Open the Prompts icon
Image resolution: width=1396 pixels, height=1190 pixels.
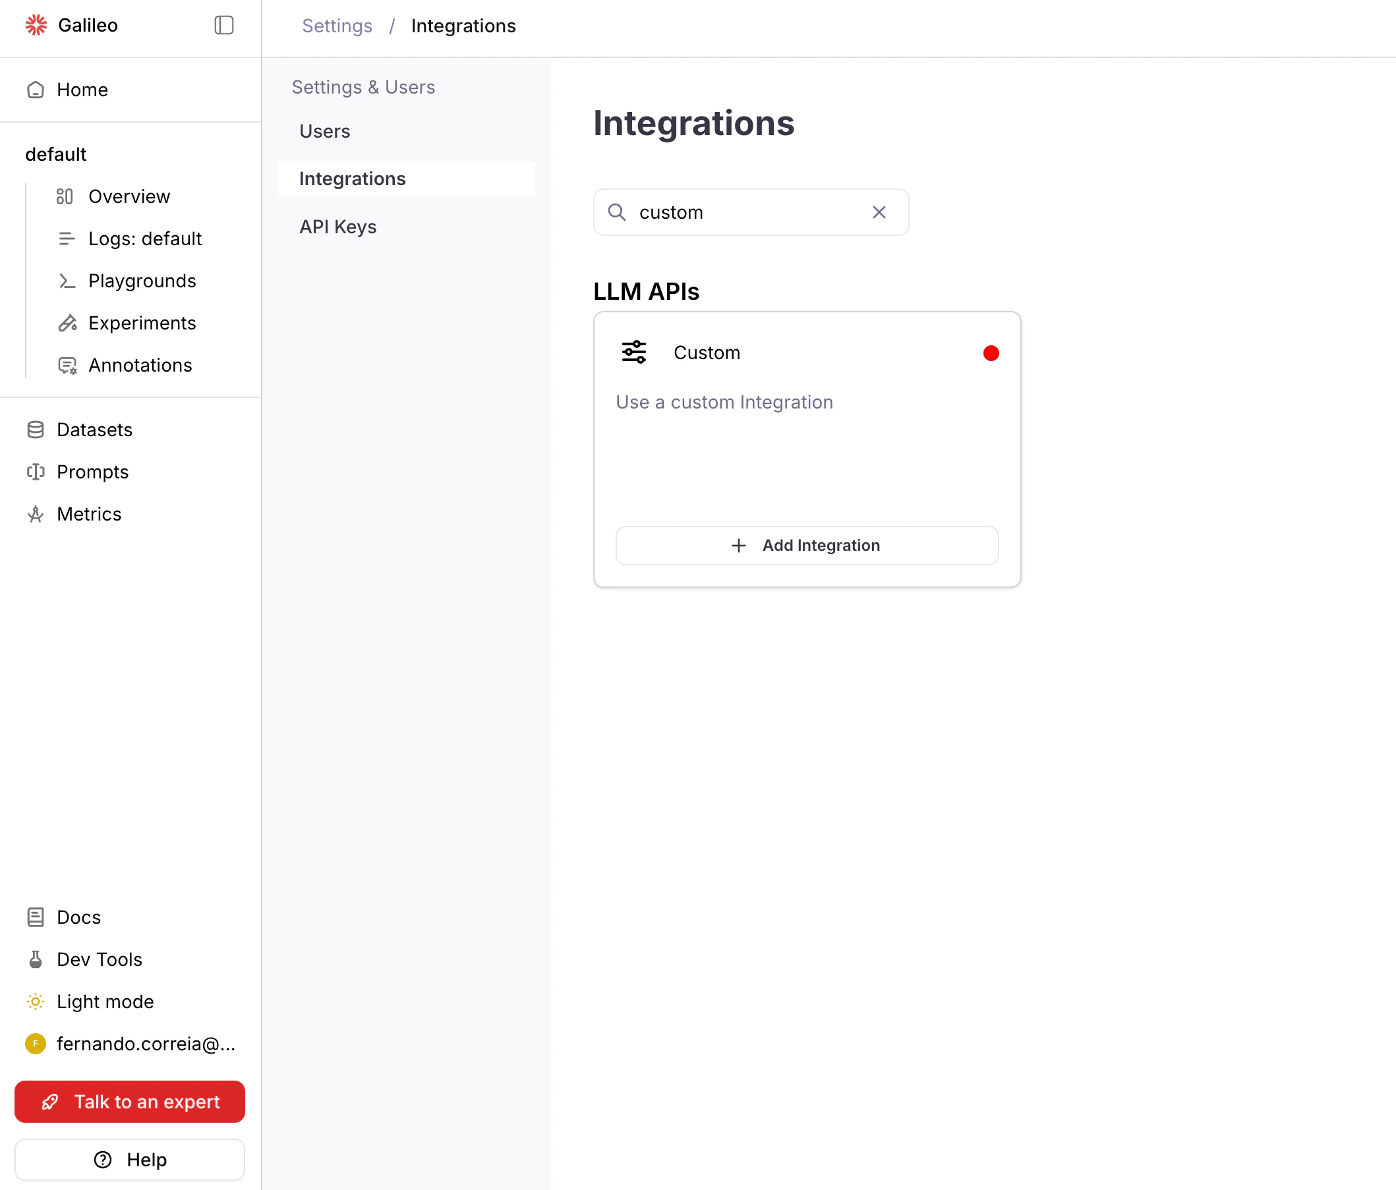(x=35, y=471)
